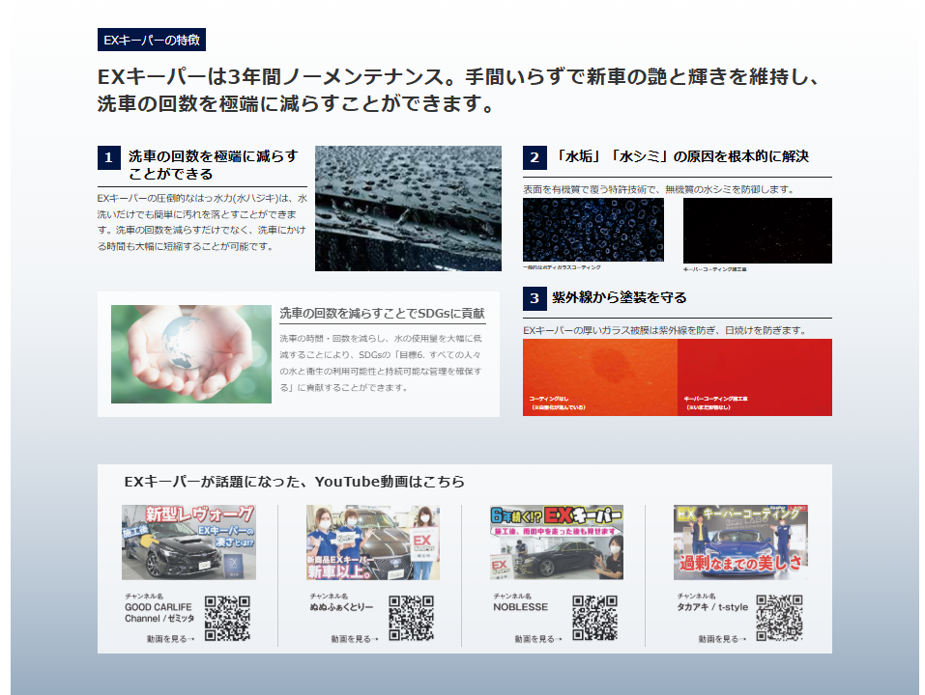Follow the 動画を見る link under NOBLESSE
The width and height of the screenshot is (925, 695).
537,639
